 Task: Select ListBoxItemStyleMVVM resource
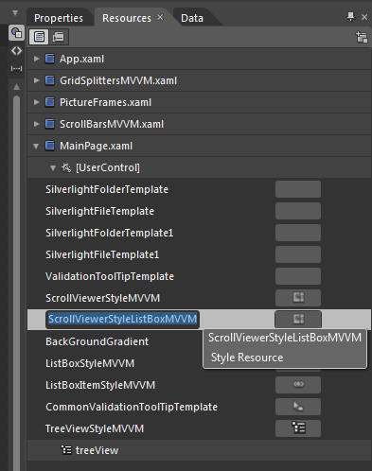click(100, 385)
